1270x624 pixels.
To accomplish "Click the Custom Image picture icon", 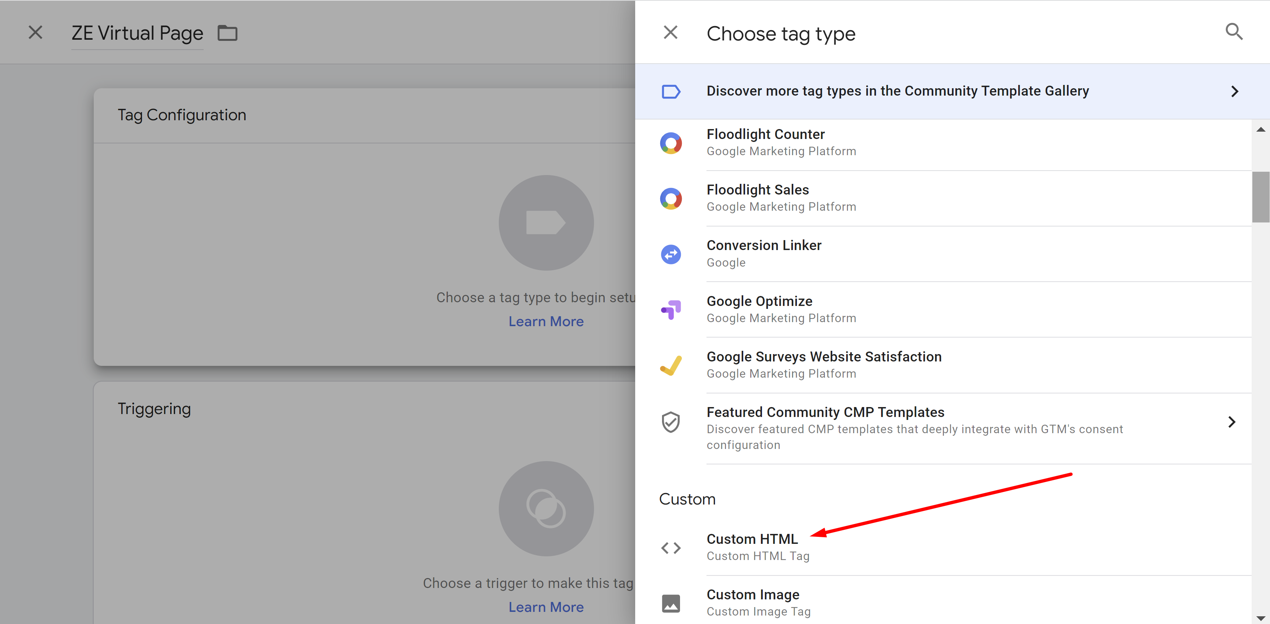I will click(x=671, y=603).
